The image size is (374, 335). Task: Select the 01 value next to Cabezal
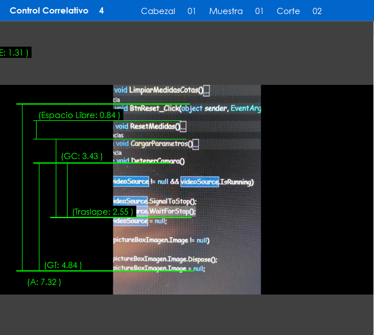coord(192,11)
